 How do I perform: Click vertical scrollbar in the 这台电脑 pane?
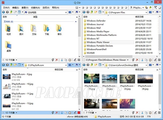(79, 27)
